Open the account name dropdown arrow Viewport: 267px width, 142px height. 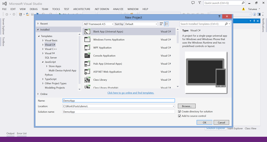259,9
